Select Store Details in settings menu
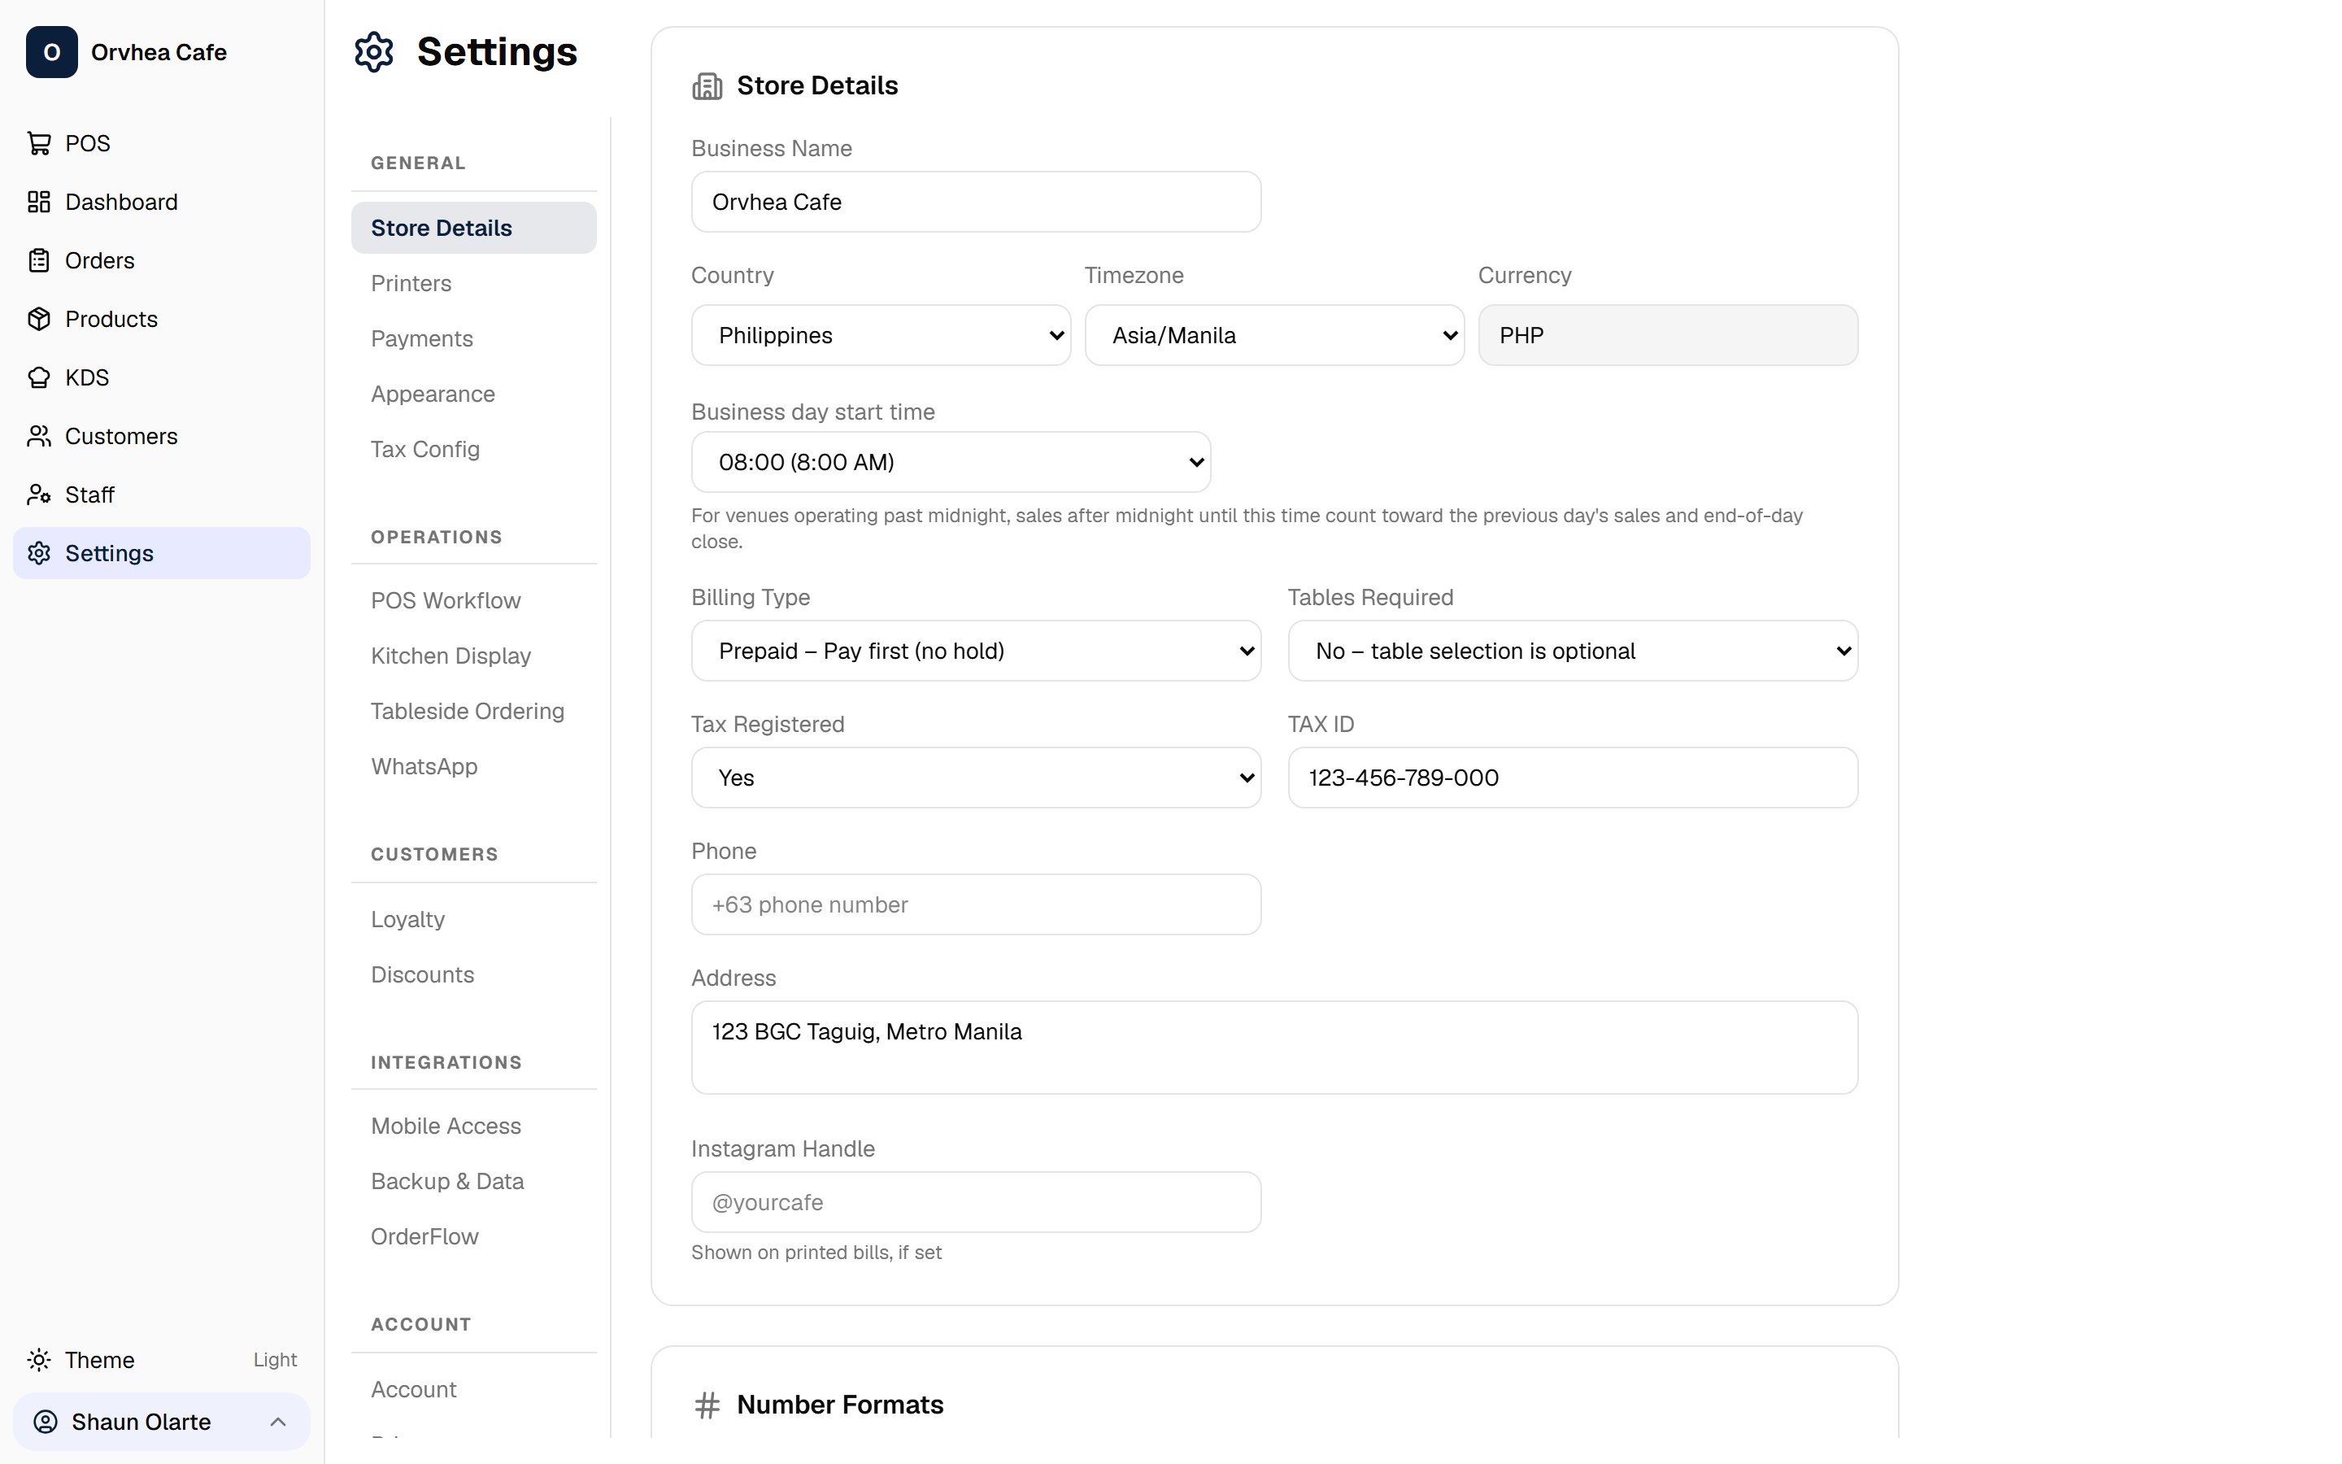 coord(473,228)
